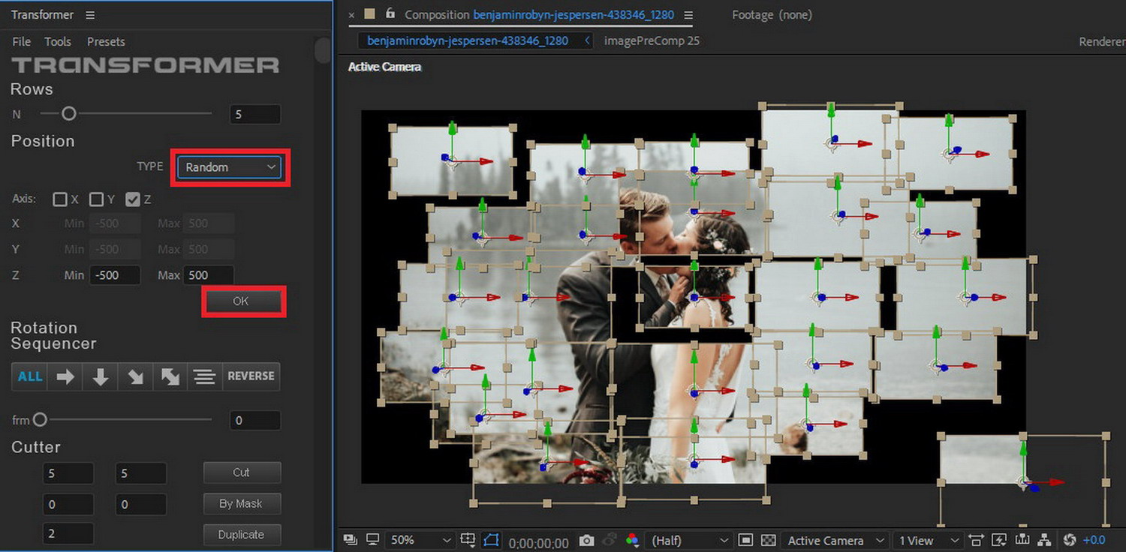The width and height of the screenshot is (1126, 552).
Task: Open the magnification 50% dropdown
Action: tap(420, 540)
